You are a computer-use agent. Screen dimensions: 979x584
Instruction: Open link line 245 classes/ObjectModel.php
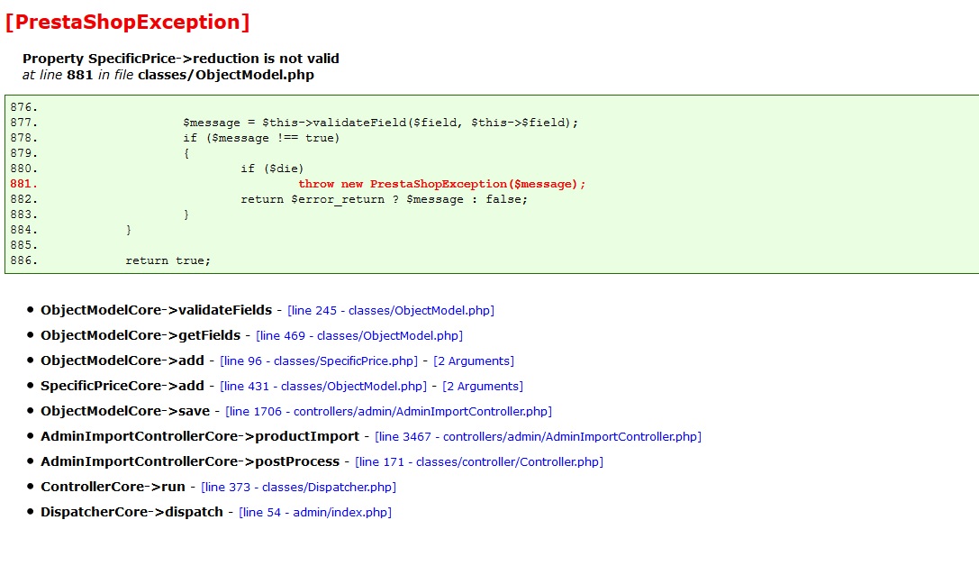point(390,310)
